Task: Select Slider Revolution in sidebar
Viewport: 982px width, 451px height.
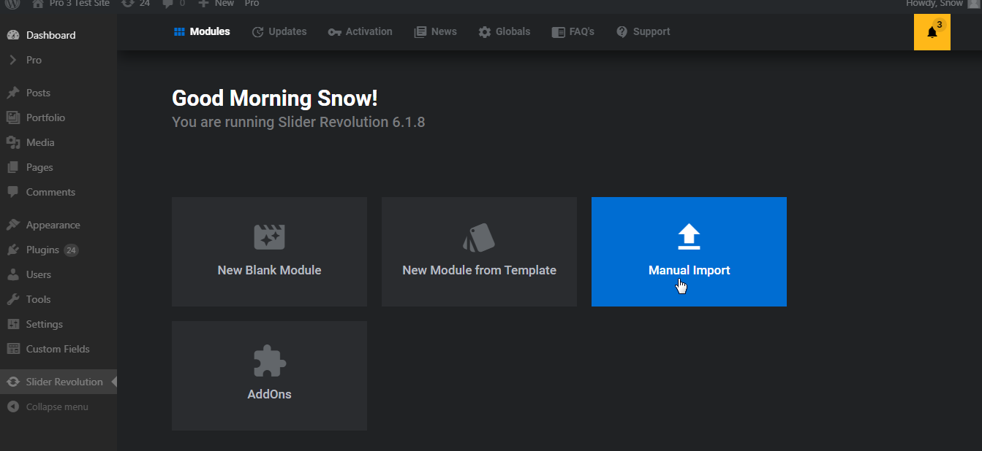Action: 58,382
